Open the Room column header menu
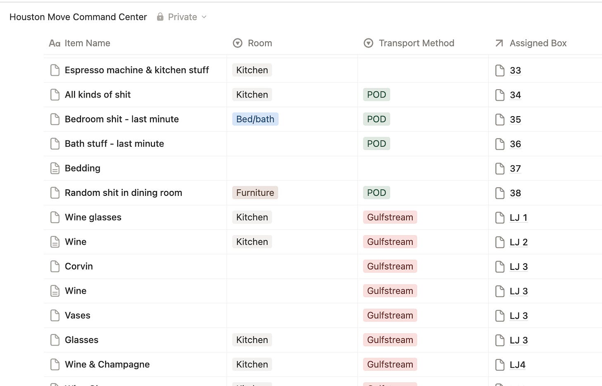 tap(259, 43)
